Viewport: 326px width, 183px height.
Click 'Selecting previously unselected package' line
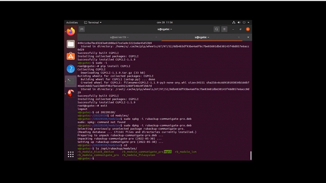[131, 129]
